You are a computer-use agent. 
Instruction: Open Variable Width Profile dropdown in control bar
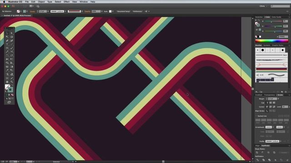[65, 11]
